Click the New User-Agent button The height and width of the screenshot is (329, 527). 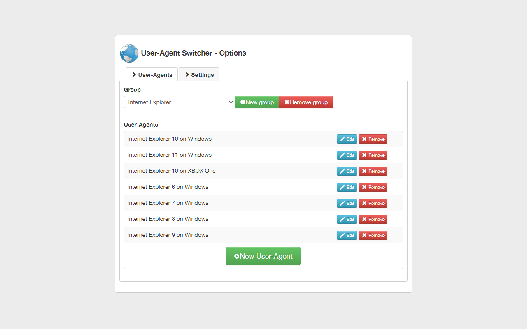click(x=263, y=256)
